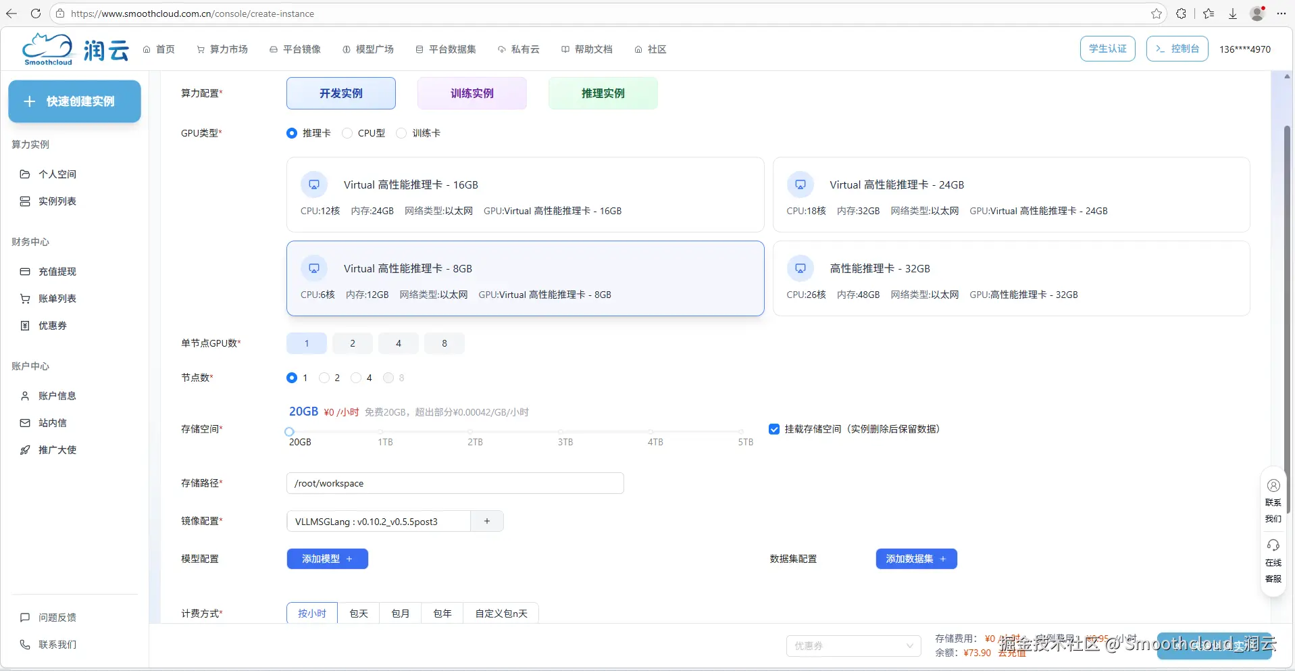Choose the Virtual 高性能推理卡 - 24GB card

[x=1011, y=195]
